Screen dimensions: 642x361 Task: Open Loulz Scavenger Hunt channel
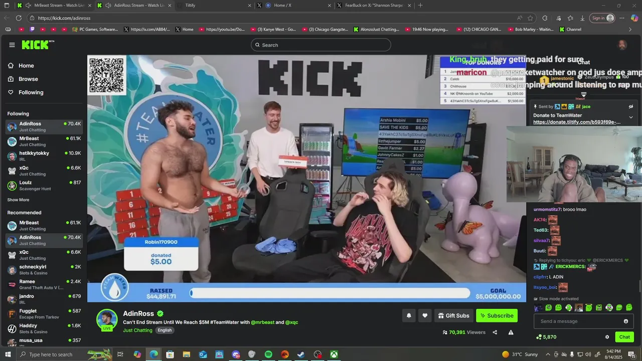pyautogui.click(x=44, y=186)
